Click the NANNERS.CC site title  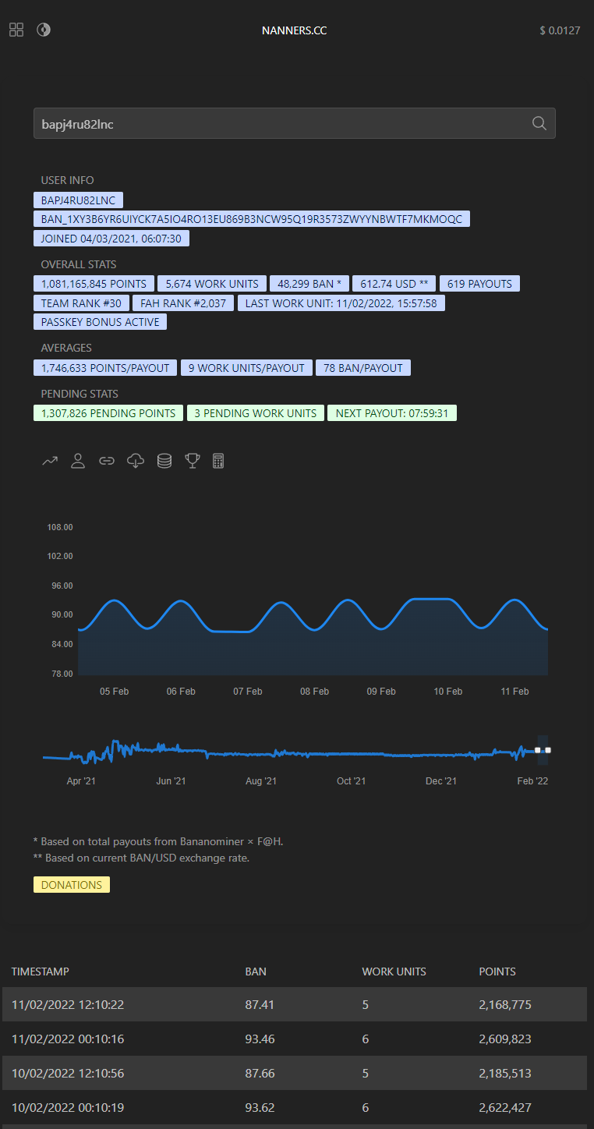(x=295, y=31)
